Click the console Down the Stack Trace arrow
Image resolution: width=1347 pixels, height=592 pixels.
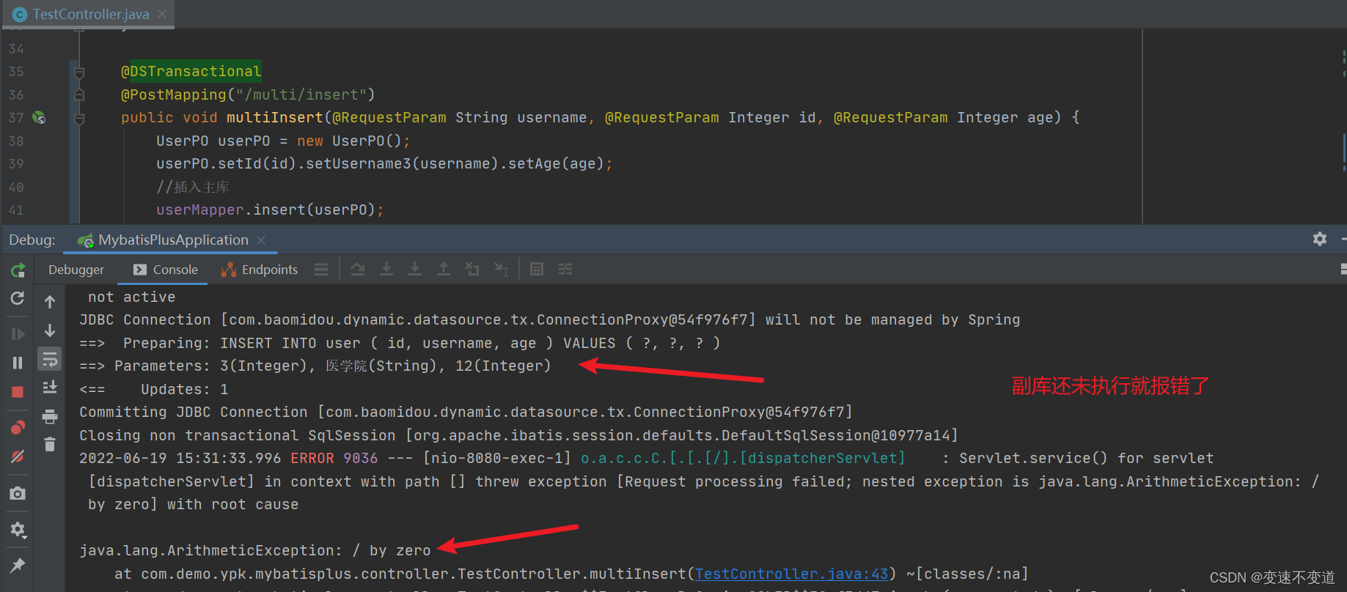tap(50, 330)
